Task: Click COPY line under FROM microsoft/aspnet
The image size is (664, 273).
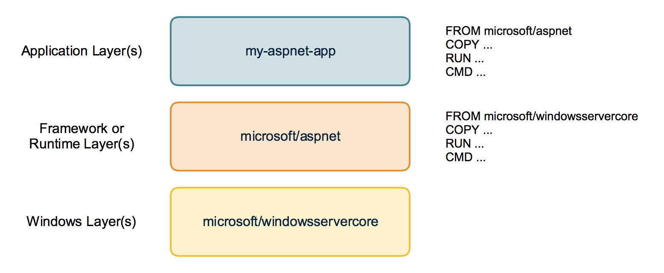Action: 469,45
